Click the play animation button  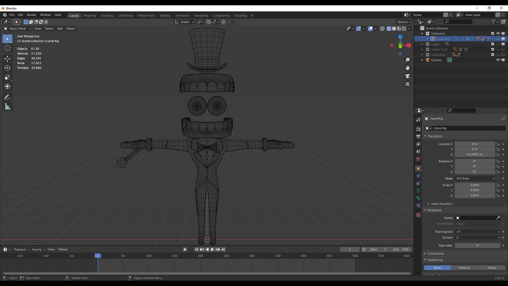212,249
